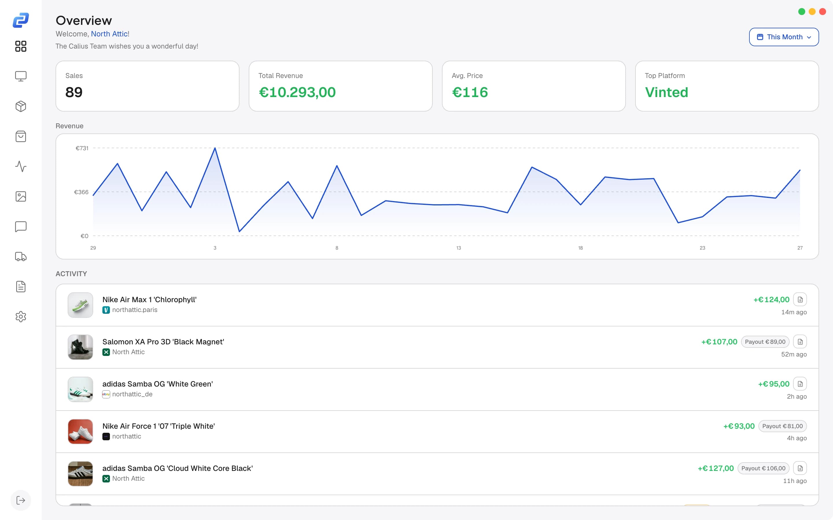Screen dimensions: 833x520
Task: Select the Total Revenue €10.293,00 card
Action: tap(340, 86)
